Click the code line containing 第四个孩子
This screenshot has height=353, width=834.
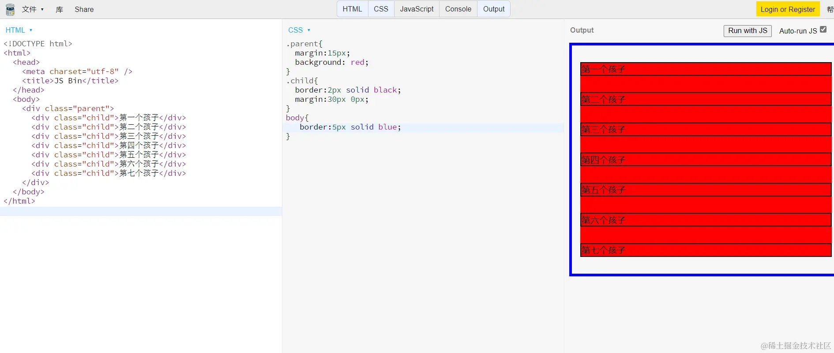[x=109, y=145]
